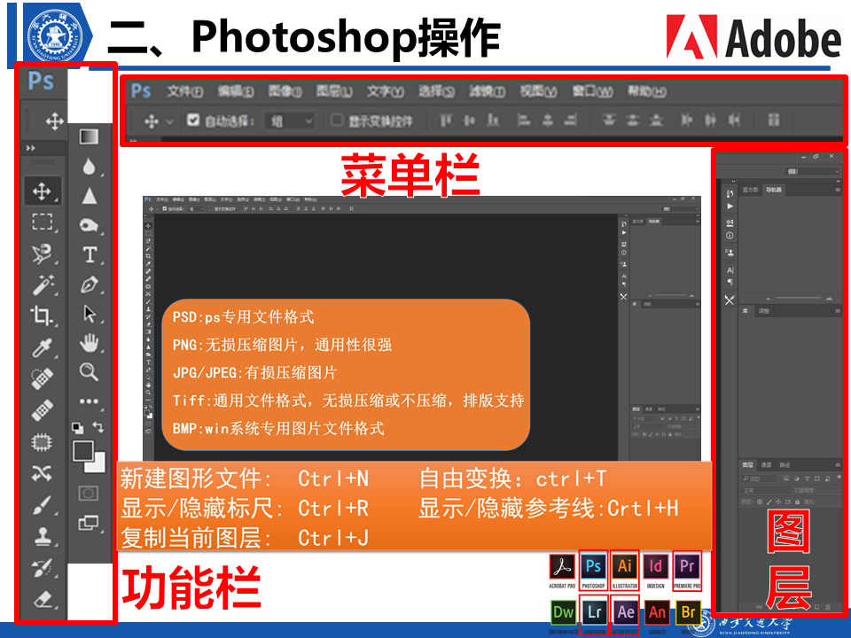
Task: Activate the Crop tool
Action: (42, 315)
